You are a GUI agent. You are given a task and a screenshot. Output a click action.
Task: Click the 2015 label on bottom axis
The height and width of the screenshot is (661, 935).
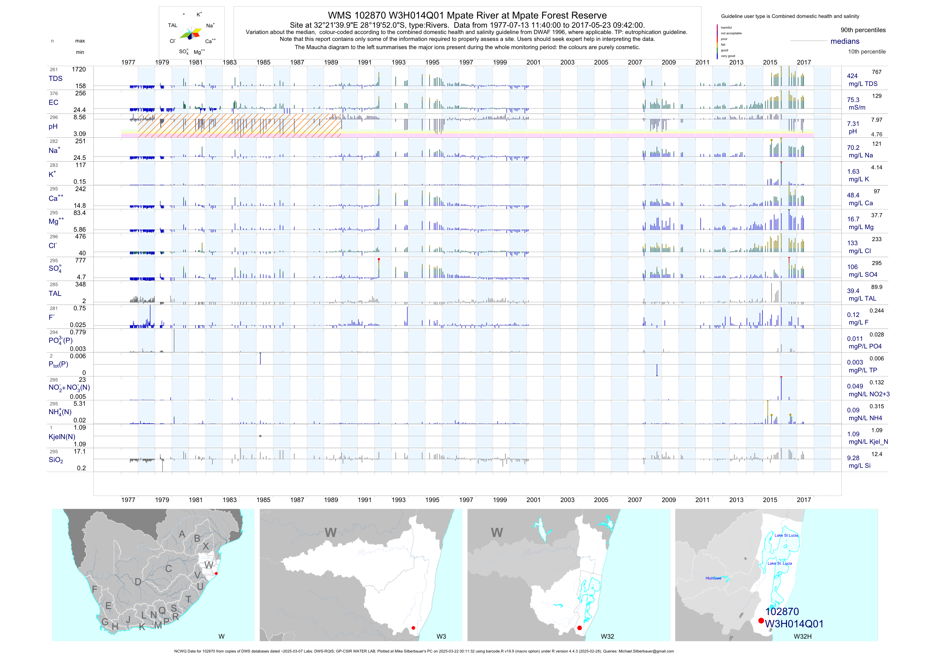(770, 500)
